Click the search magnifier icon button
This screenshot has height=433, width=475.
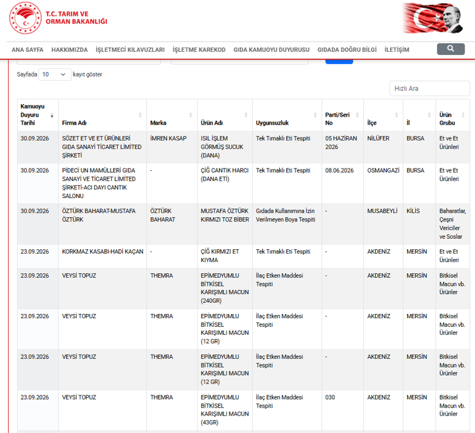pos(450,49)
